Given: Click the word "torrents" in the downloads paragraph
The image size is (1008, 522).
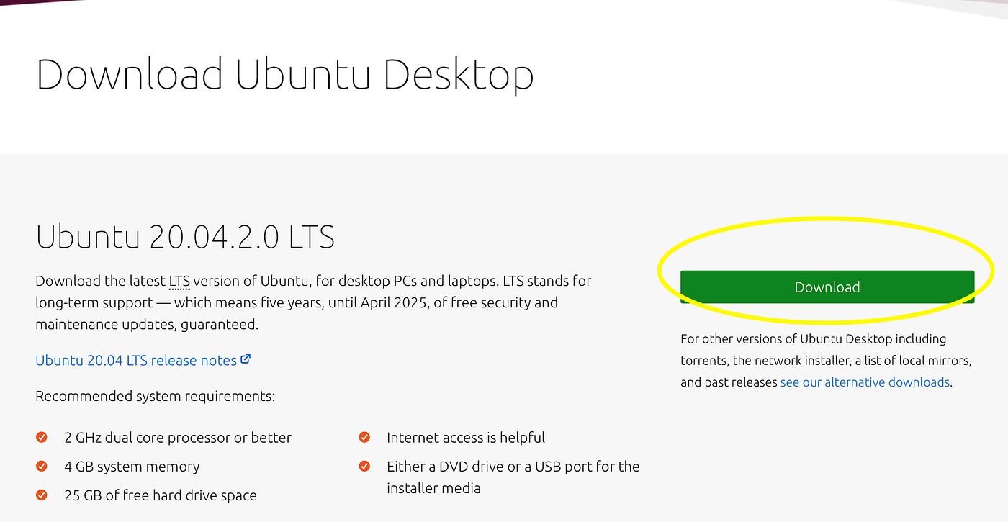Looking at the screenshot, I should [x=703, y=360].
